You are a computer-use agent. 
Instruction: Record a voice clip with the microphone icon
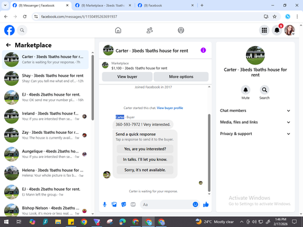click(x=105, y=205)
